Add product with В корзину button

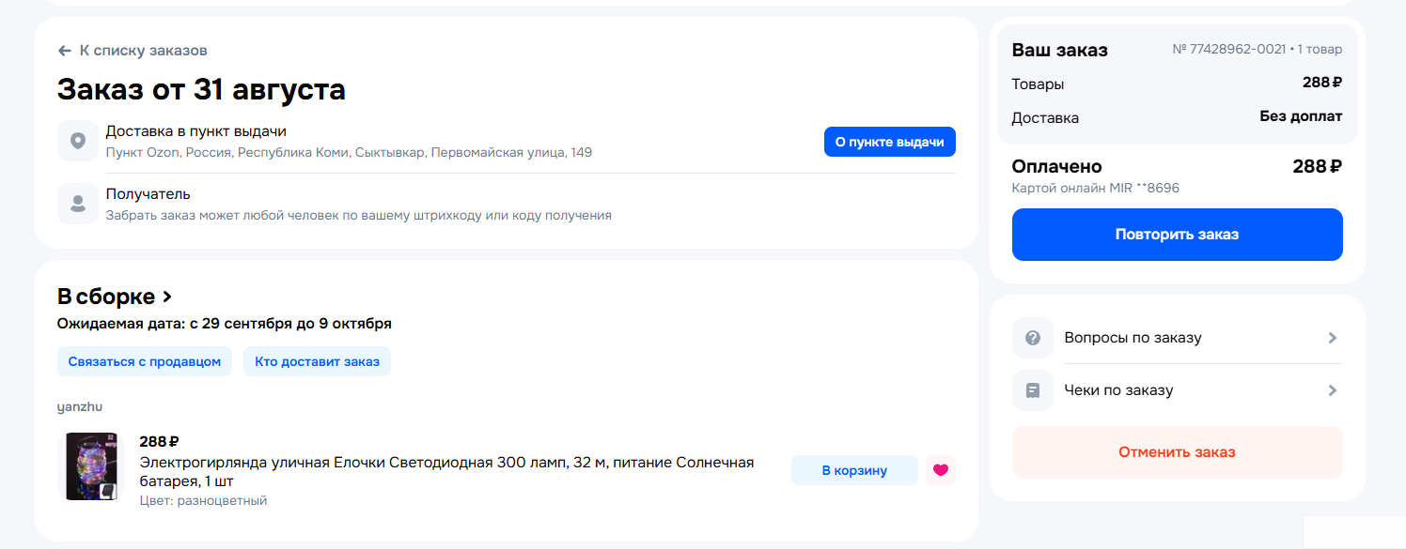pos(854,470)
